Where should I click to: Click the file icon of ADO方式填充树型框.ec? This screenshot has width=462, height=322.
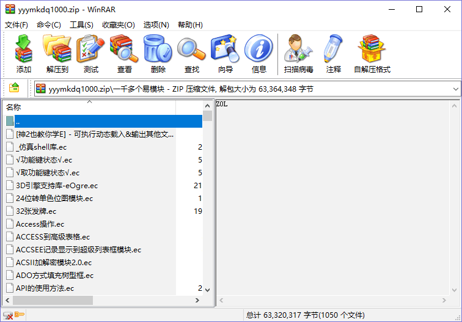click(10, 275)
